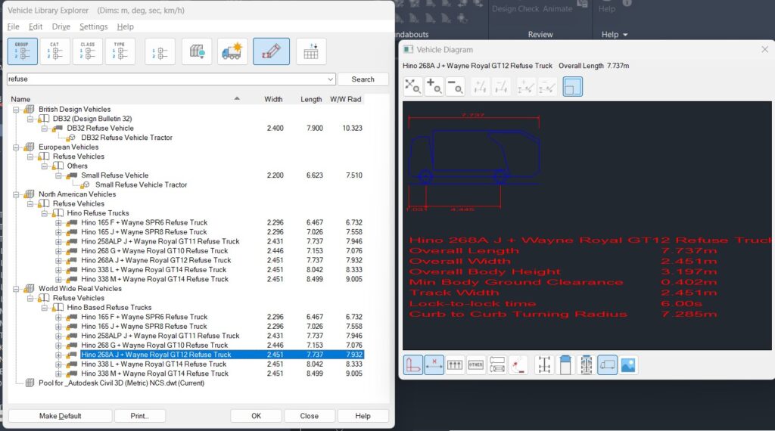The width and height of the screenshot is (775, 431).
Task: Collapse the Small Refuse Vehicle node
Action: (58, 175)
